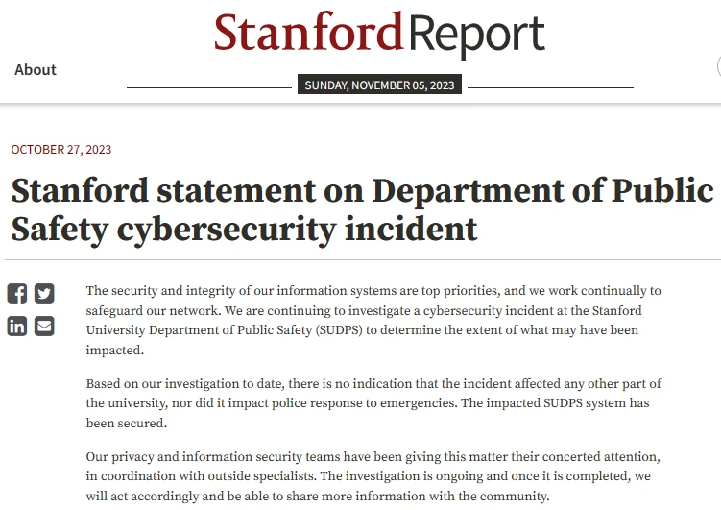
Task: Click the horizontal line left of date banner
Action: [209, 87]
